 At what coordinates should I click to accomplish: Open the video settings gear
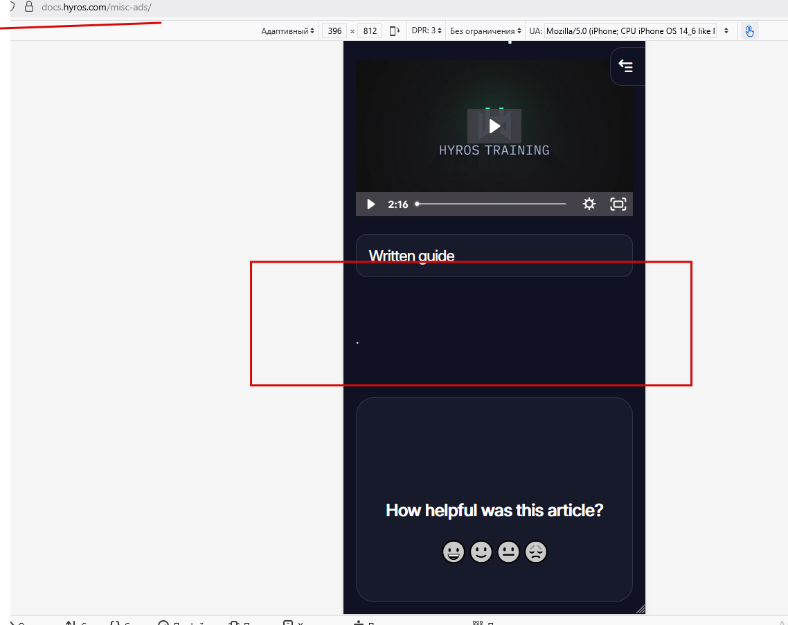click(589, 204)
